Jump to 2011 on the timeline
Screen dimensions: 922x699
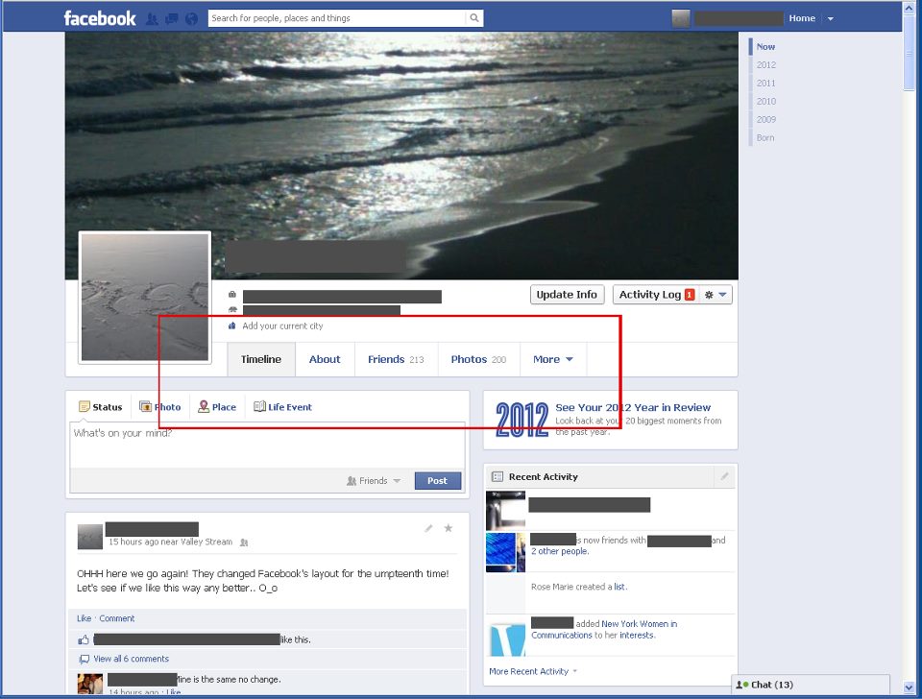point(765,84)
